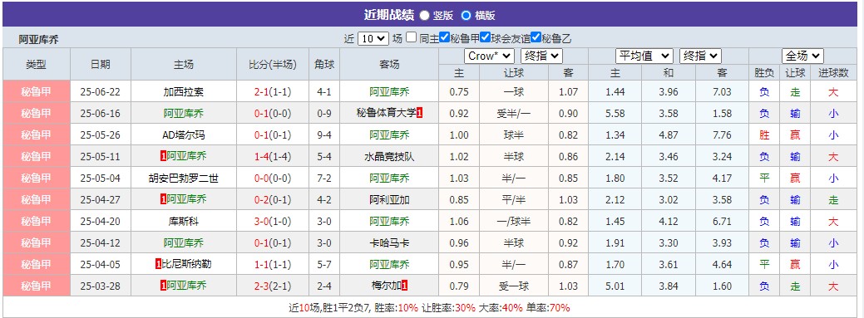Click draw odds 3.02
Viewport: 864px width, 318px height.
point(669,200)
